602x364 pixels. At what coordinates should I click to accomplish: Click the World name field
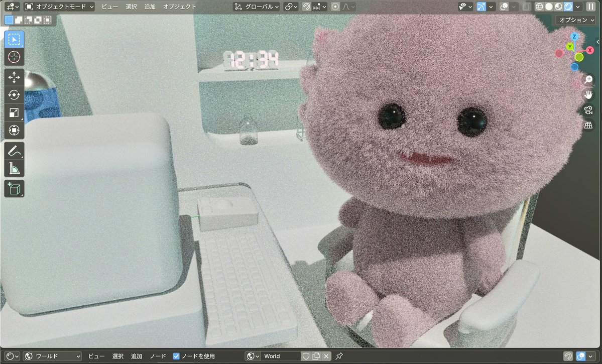pyautogui.click(x=281, y=356)
